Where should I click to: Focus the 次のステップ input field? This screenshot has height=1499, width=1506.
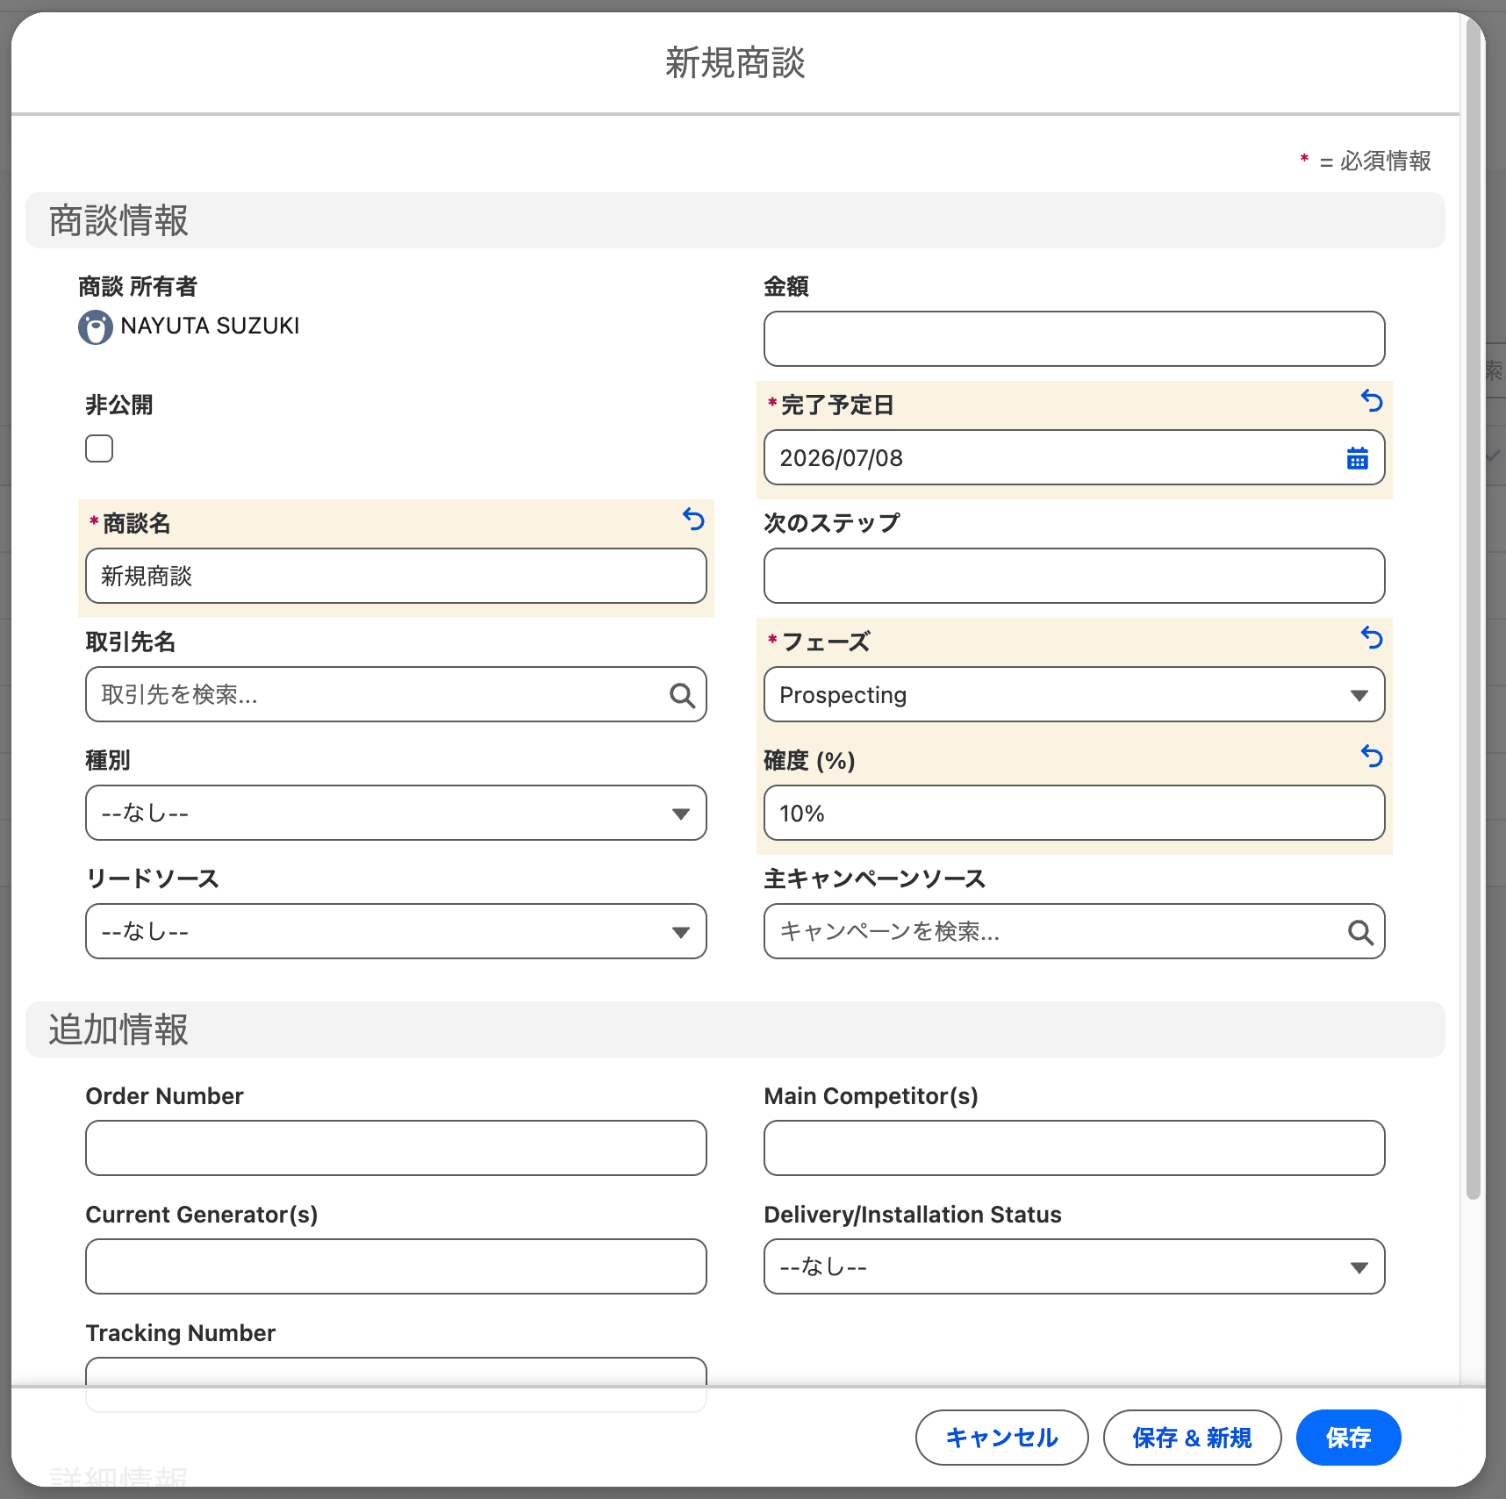(1074, 577)
